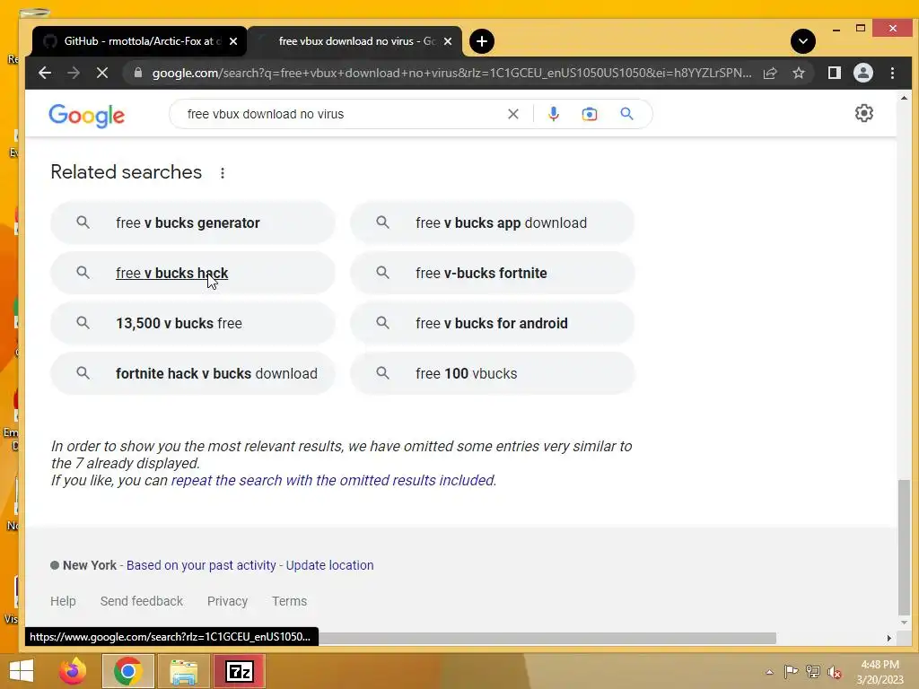Open the Terms footer link
The width and height of the screenshot is (919, 689).
[x=289, y=601]
